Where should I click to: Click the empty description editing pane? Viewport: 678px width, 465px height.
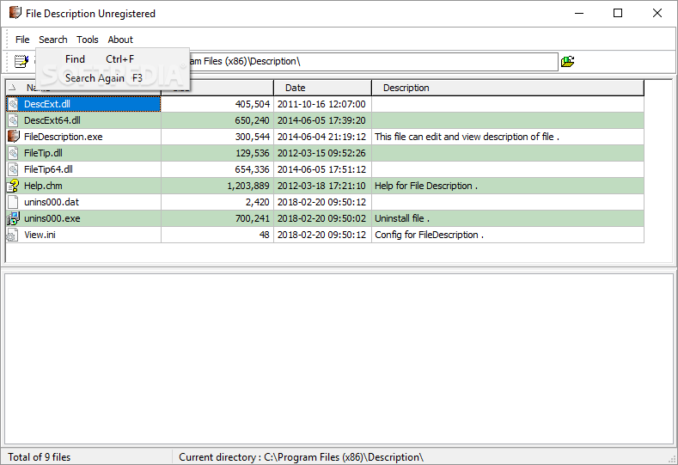coord(339,358)
